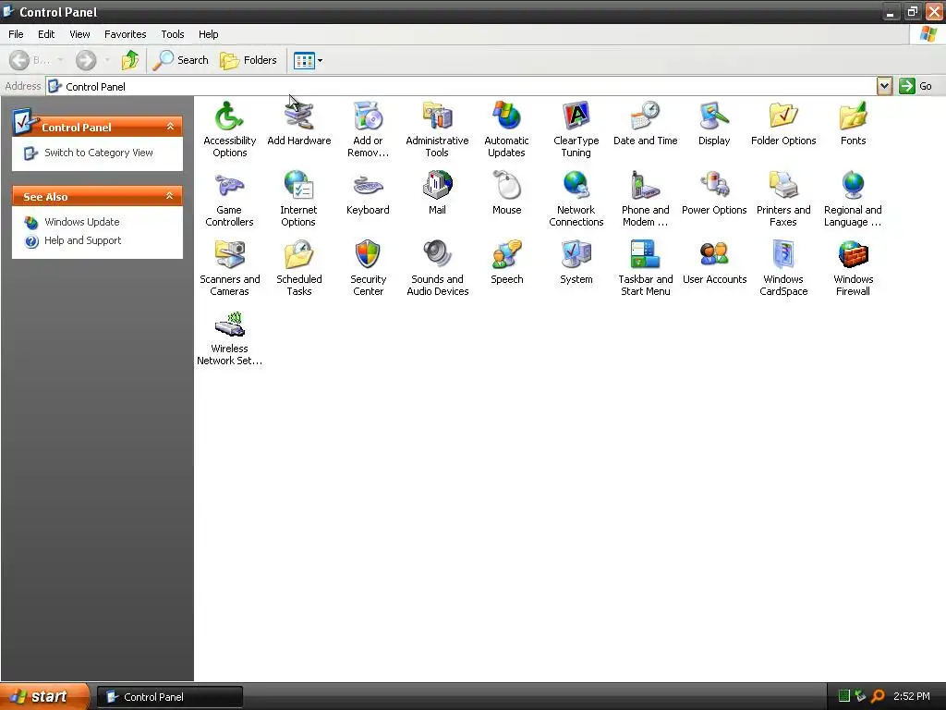Select the Mouse icon
The image size is (946, 710).
point(507,185)
